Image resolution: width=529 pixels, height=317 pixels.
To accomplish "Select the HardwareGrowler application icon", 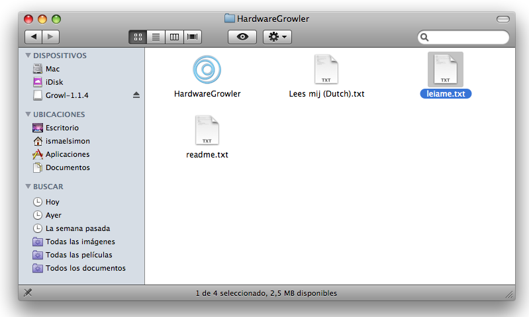I will (x=207, y=69).
